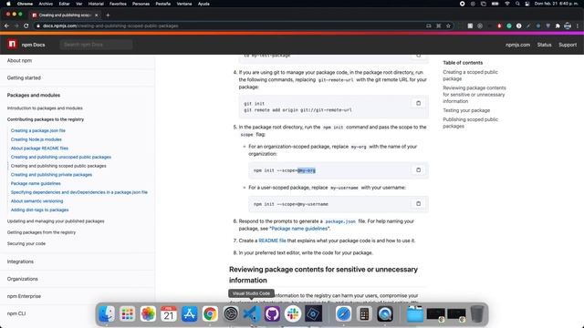This screenshot has height=328, width=584.
Task: Reload the current page
Action: pyautogui.click(x=26, y=26)
